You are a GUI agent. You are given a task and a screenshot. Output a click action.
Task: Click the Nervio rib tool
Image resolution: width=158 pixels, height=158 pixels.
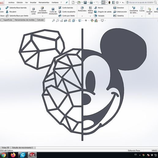click(99, 8)
